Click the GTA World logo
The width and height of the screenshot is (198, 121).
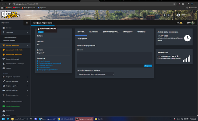[x=11, y=15]
